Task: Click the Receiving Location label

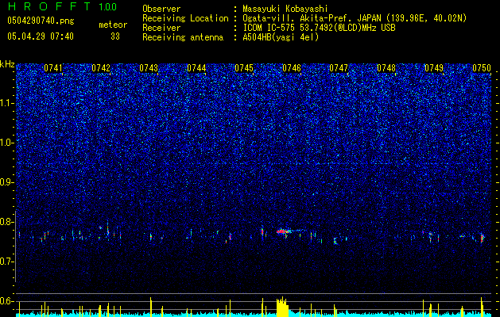Action: (x=185, y=18)
